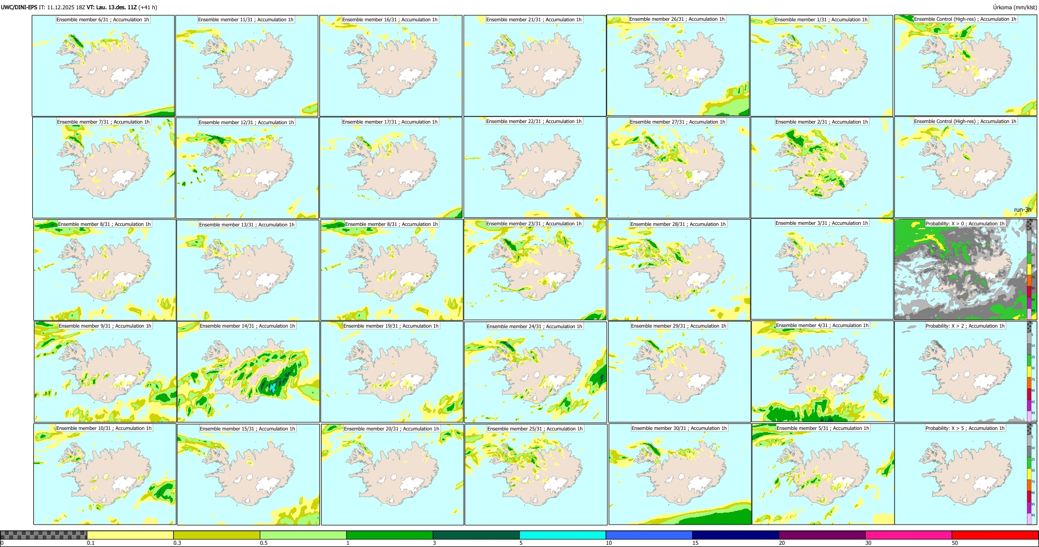Open the Probability X > 5 map

pyautogui.click(x=966, y=474)
